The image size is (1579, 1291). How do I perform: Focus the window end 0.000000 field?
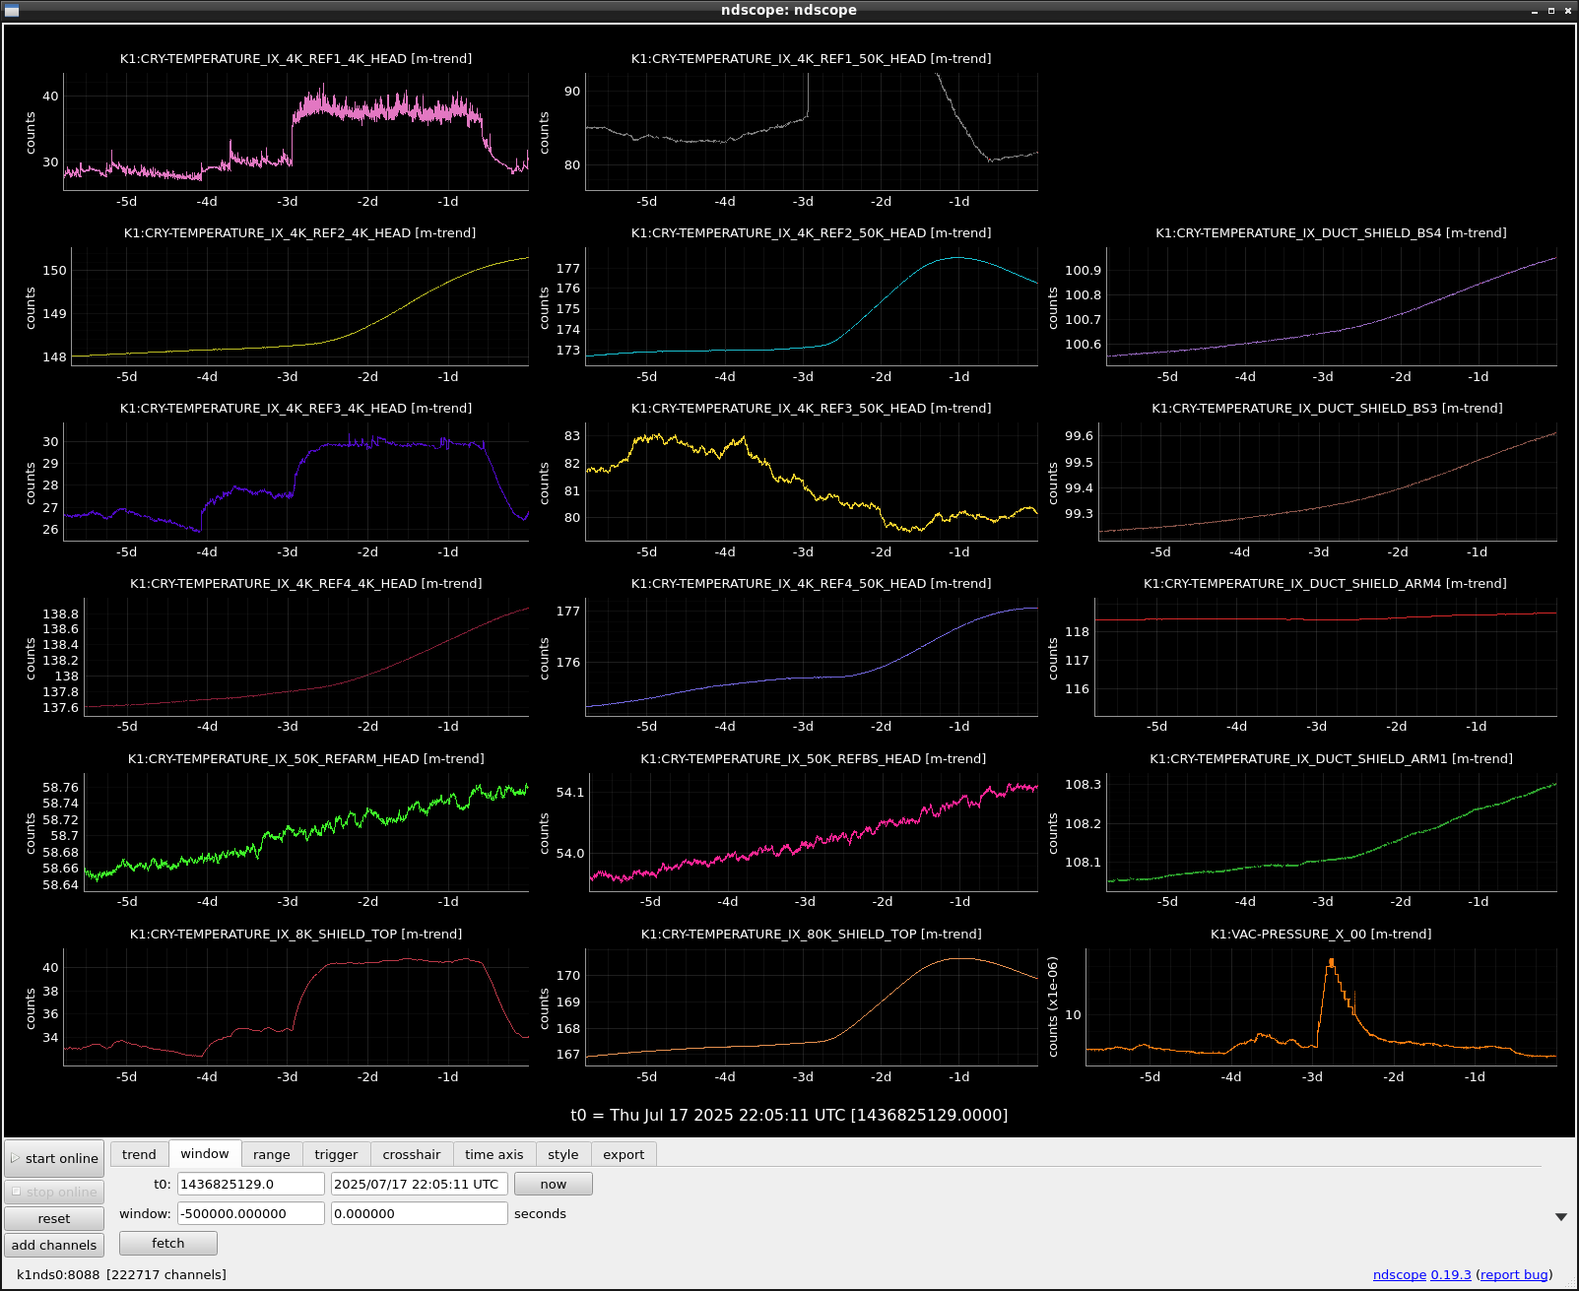pyautogui.click(x=420, y=1213)
